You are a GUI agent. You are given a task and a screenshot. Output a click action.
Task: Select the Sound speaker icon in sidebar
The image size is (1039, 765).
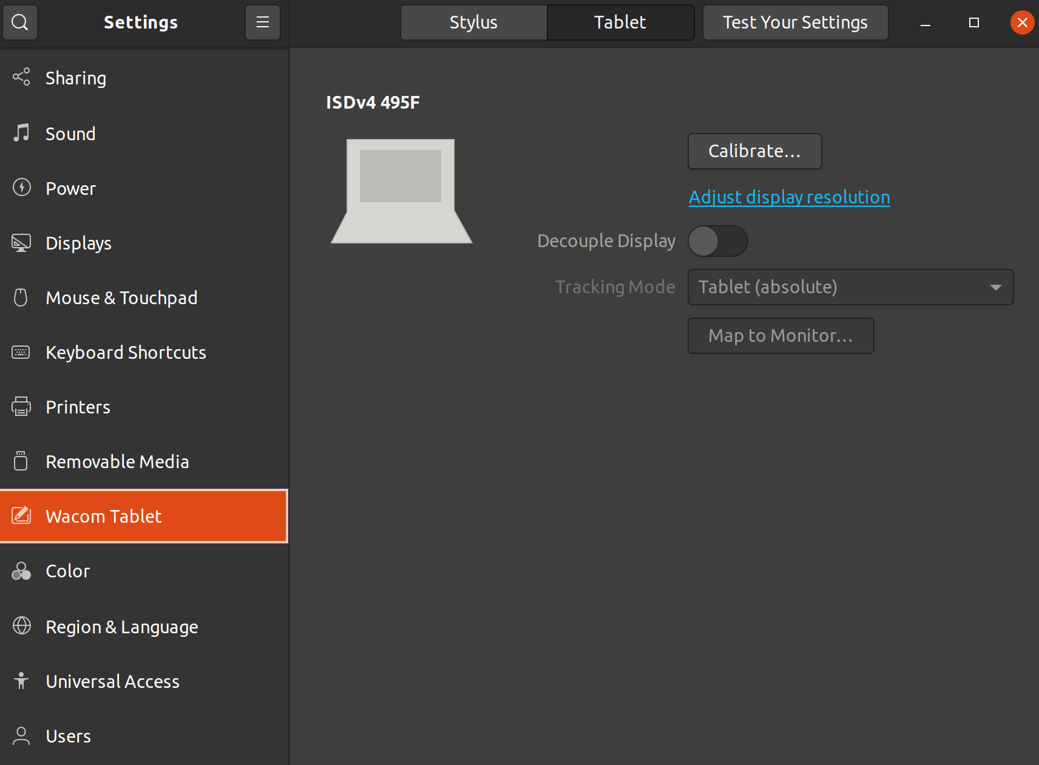[x=21, y=133]
